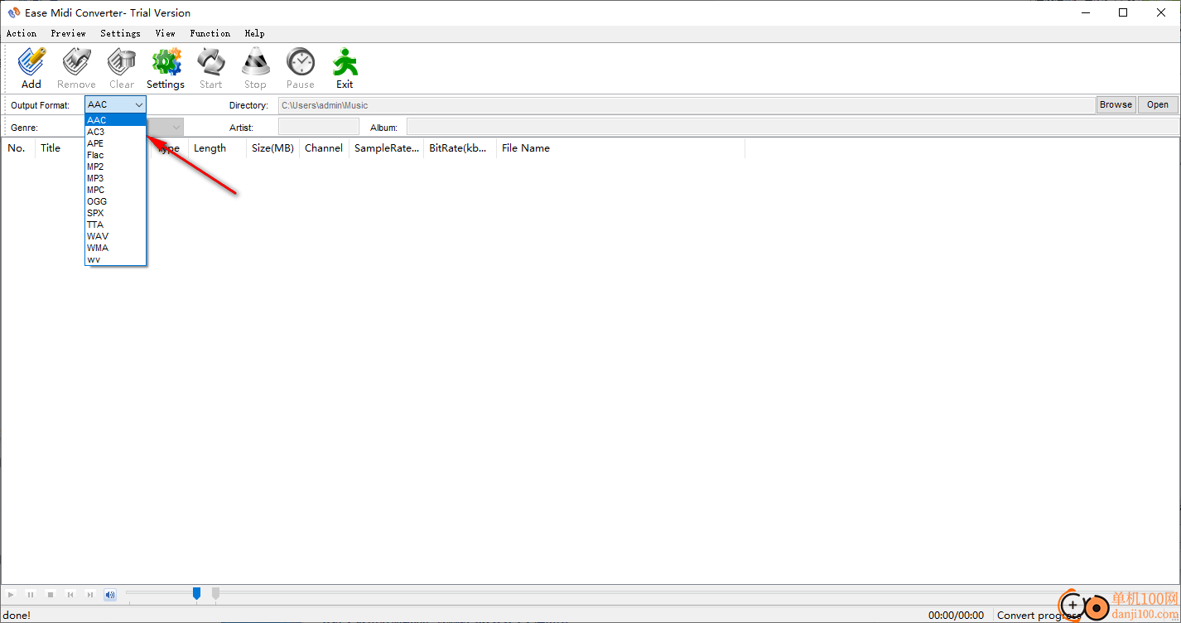Click the play button in player bar
Viewport: 1181px width, 623px height.
[11, 594]
